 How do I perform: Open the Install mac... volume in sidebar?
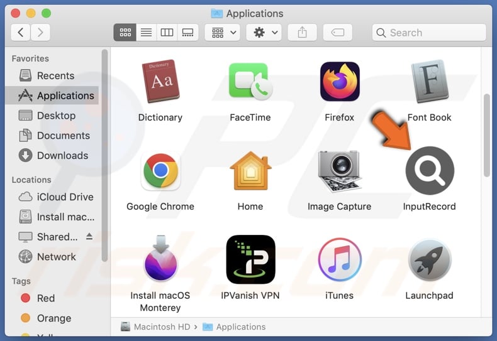(52, 217)
